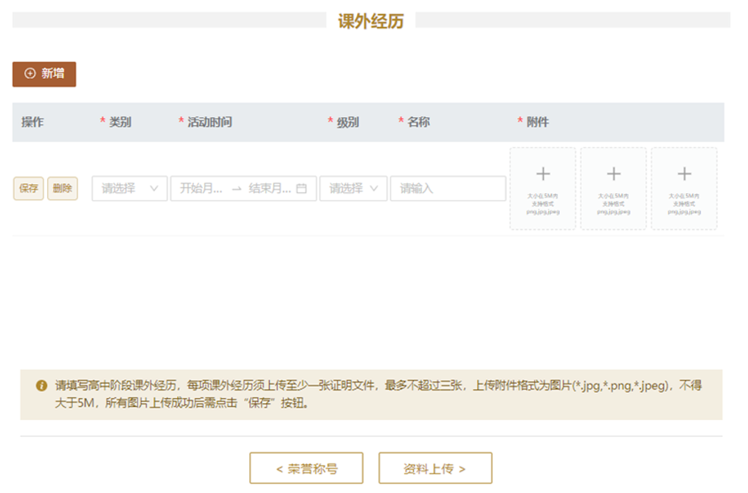This screenshot has height=493, width=748.
Task: Click the info icon in the notice bar
Action: 41,385
